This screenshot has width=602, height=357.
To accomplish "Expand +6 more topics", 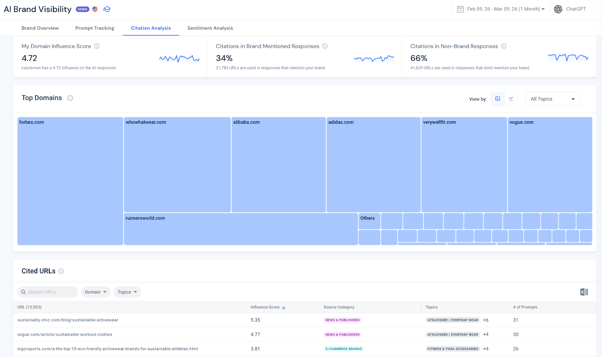I will point(486,320).
